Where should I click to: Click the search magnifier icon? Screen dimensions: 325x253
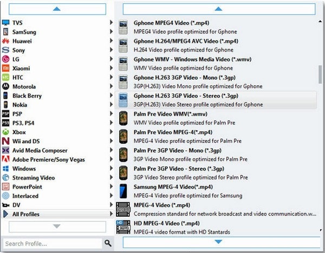[108, 243]
